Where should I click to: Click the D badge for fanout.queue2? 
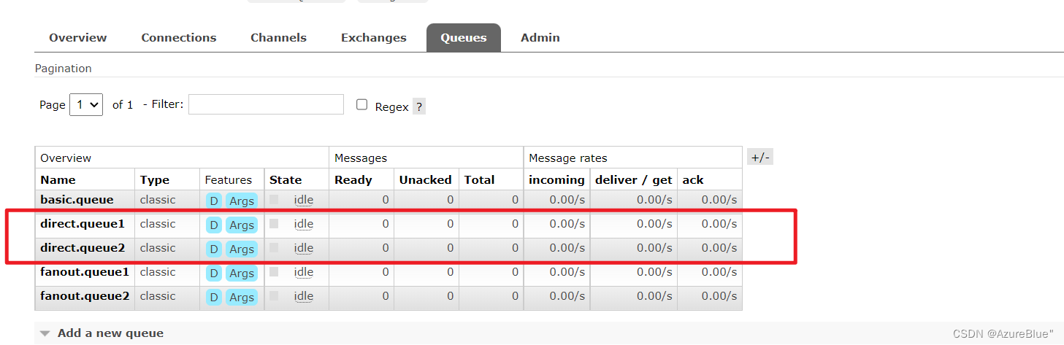pos(214,297)
